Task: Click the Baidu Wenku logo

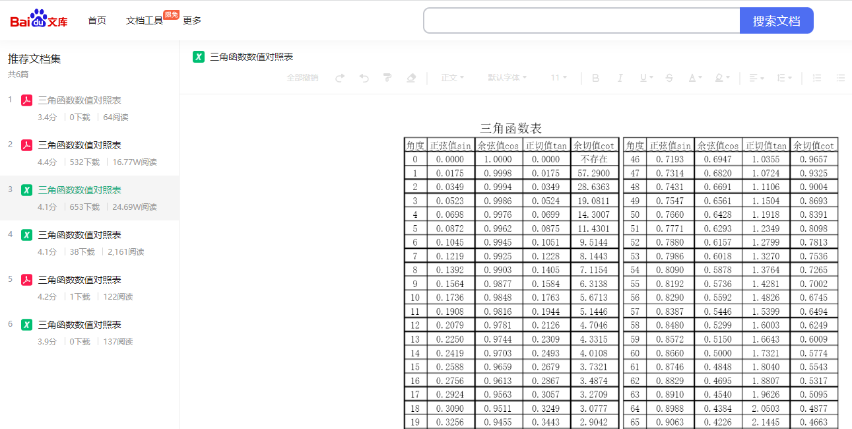Action: tap(39, 20)
